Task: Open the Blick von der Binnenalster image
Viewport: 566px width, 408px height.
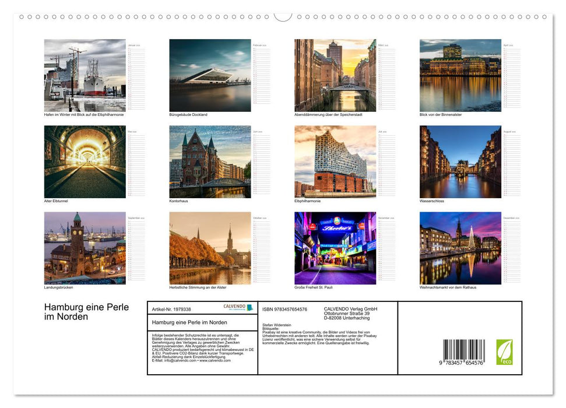Action: (x=459, y=75)
